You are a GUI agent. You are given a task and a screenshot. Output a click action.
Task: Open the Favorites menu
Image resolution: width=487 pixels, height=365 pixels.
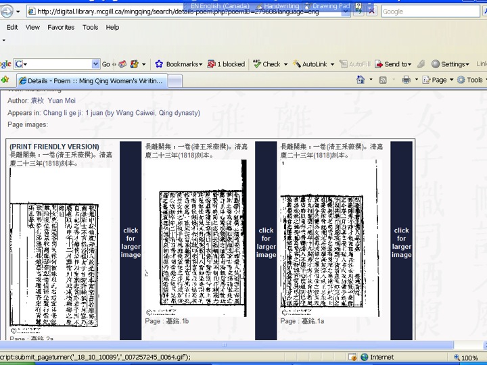point(61,27)
